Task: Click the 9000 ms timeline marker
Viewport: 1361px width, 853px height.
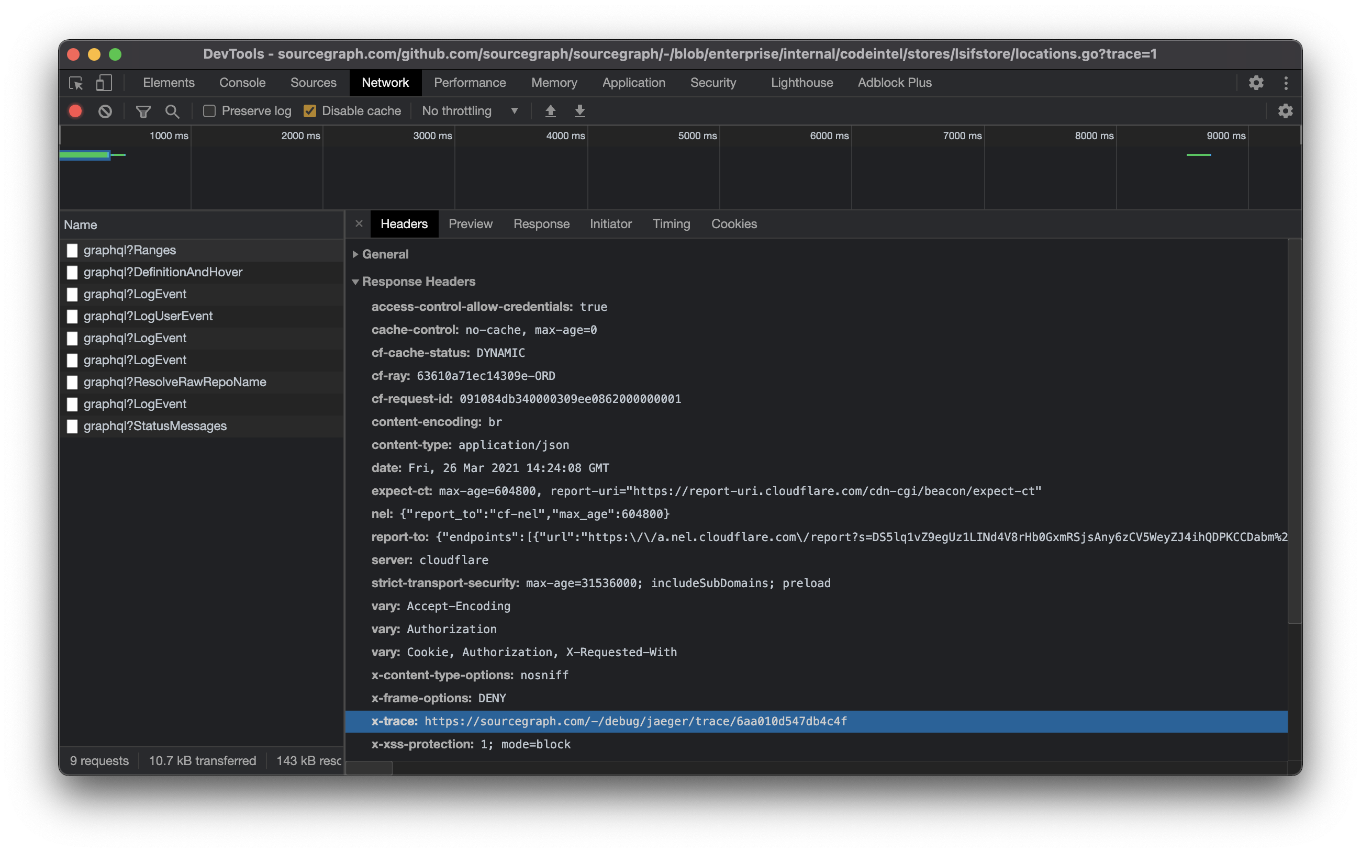Action: point(1226,136)
